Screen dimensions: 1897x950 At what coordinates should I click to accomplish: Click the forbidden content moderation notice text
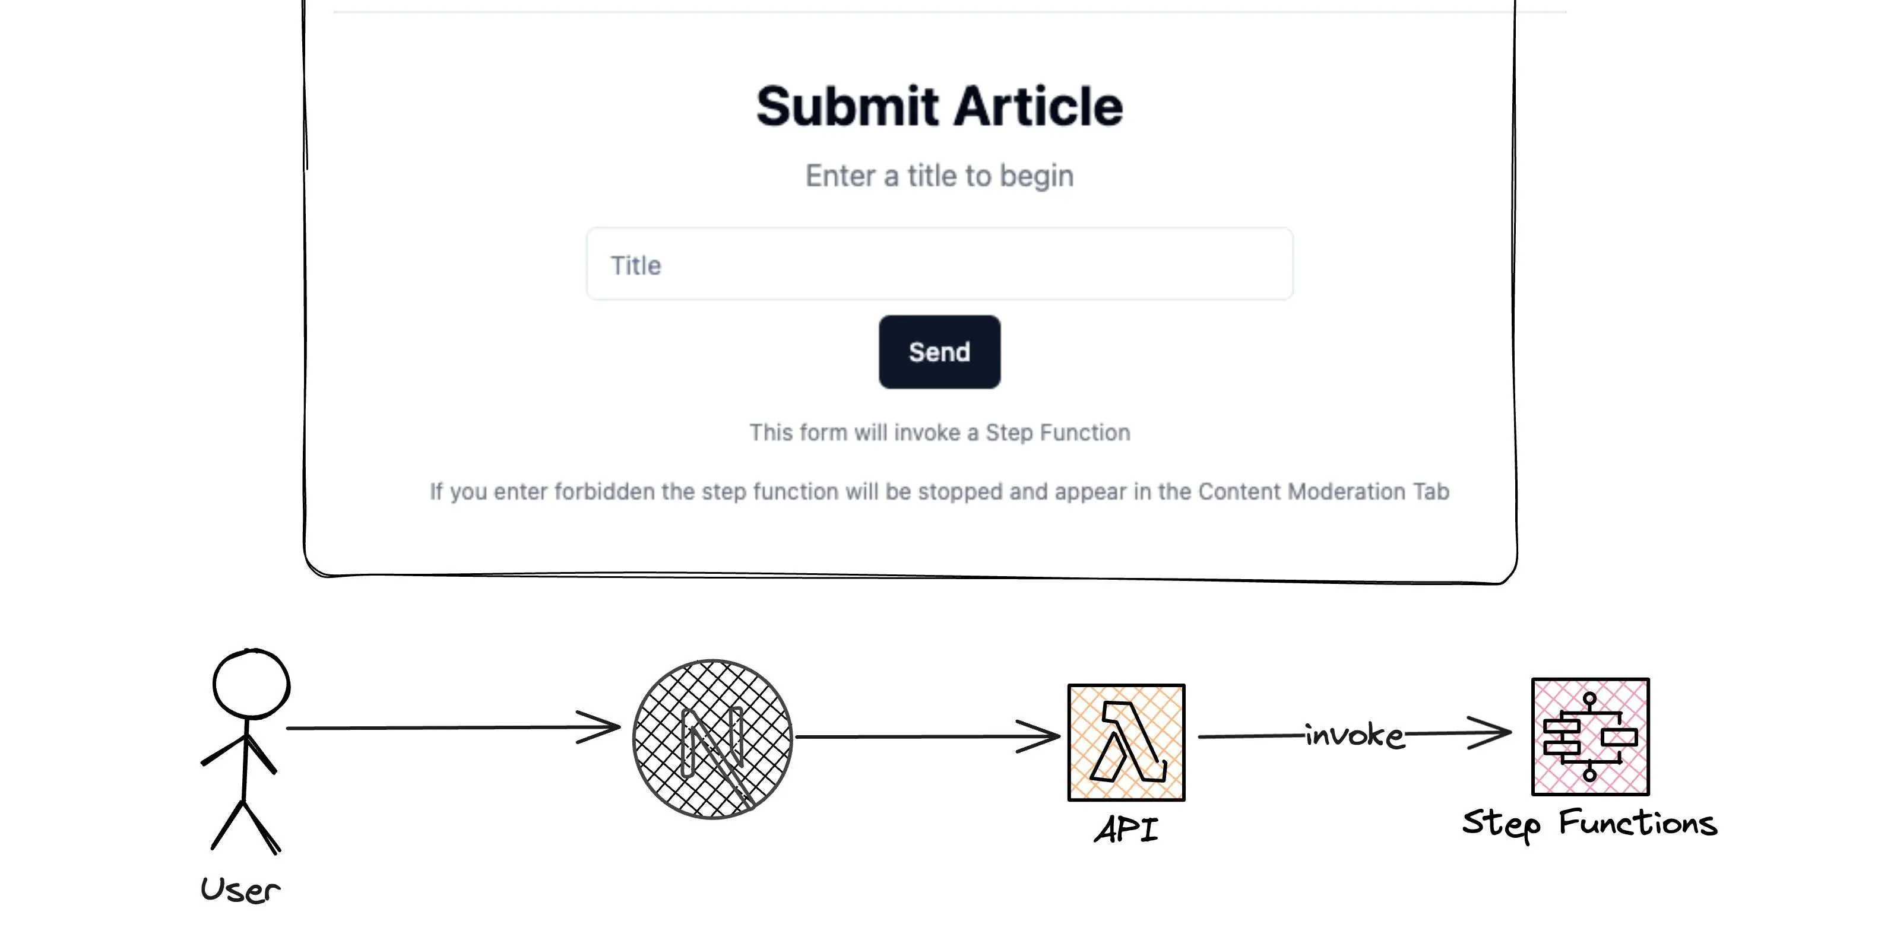(x=939, y=491)
